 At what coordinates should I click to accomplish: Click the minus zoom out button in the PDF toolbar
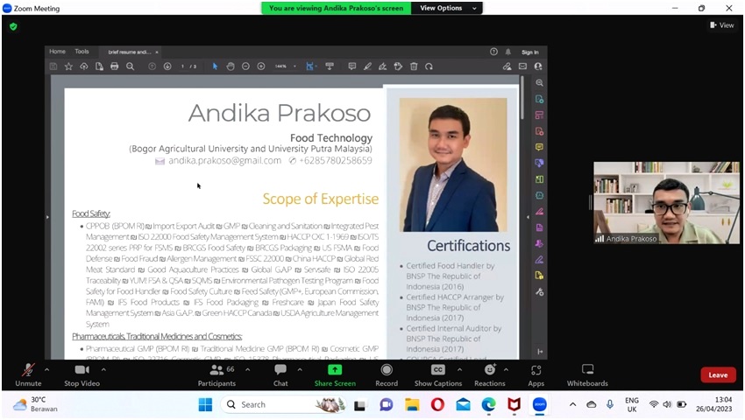pyautogui.click(x=245, y=66)
